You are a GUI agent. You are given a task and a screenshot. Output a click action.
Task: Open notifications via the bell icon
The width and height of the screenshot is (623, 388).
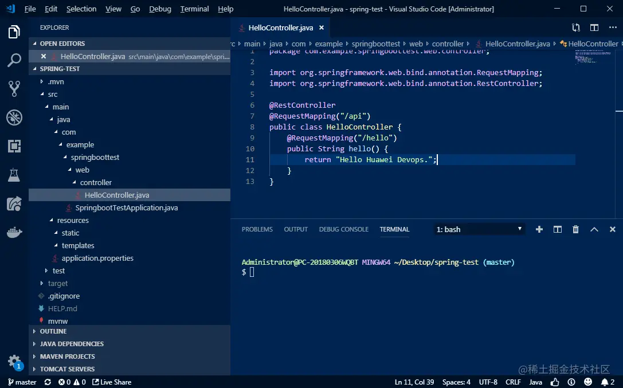(605, 382)
